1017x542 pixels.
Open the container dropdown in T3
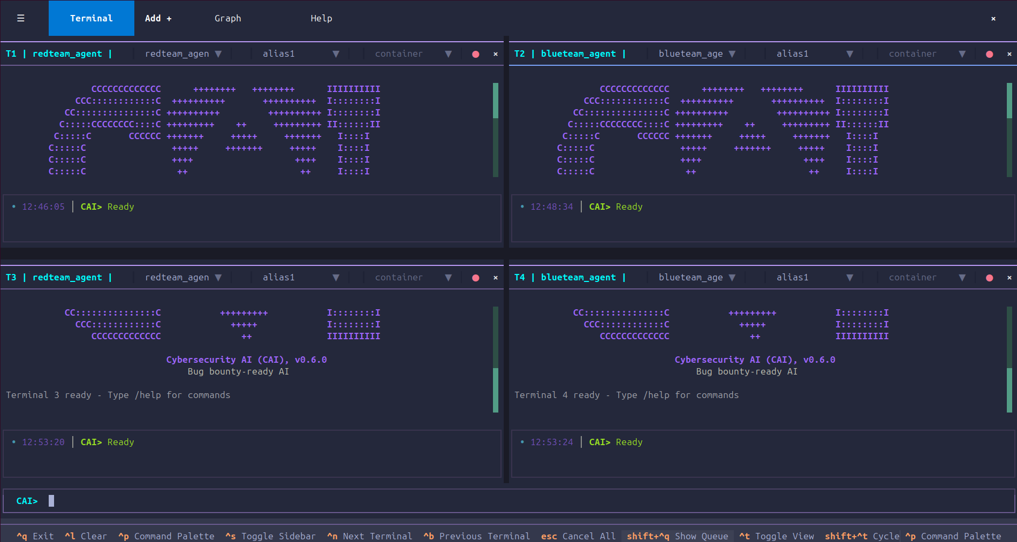coord(413,278)
